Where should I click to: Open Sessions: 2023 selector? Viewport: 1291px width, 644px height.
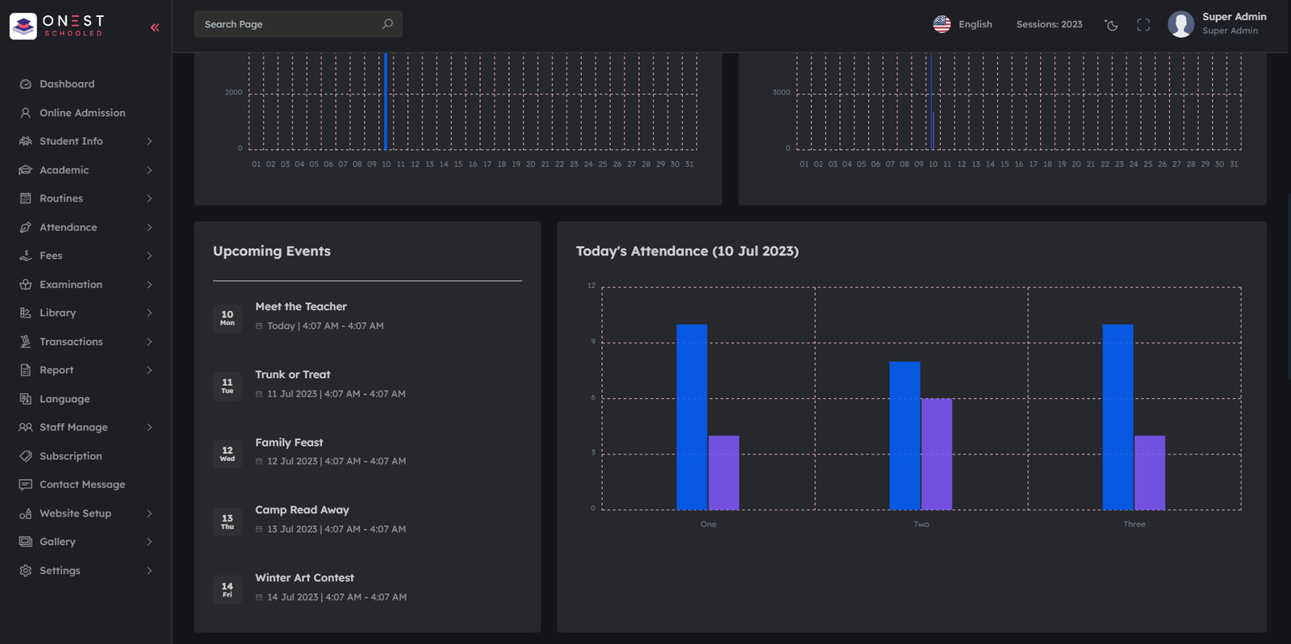pos(1049,24)
